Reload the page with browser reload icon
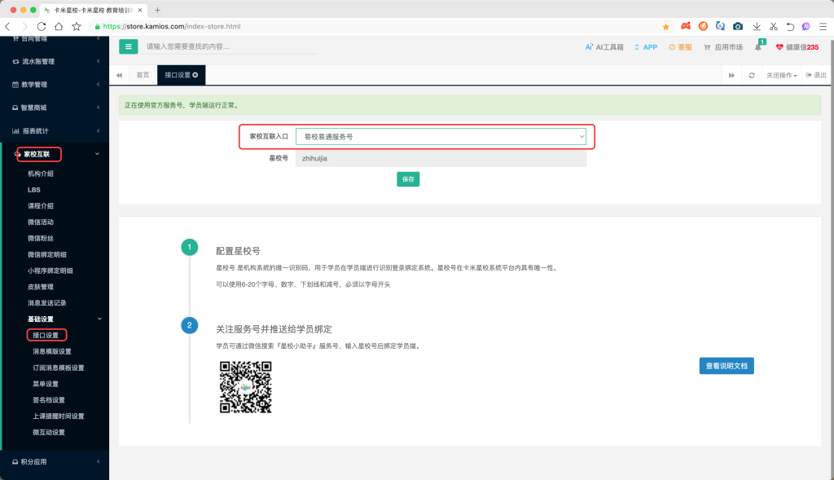This screenshot has width=834, height=480. point(42,26)
